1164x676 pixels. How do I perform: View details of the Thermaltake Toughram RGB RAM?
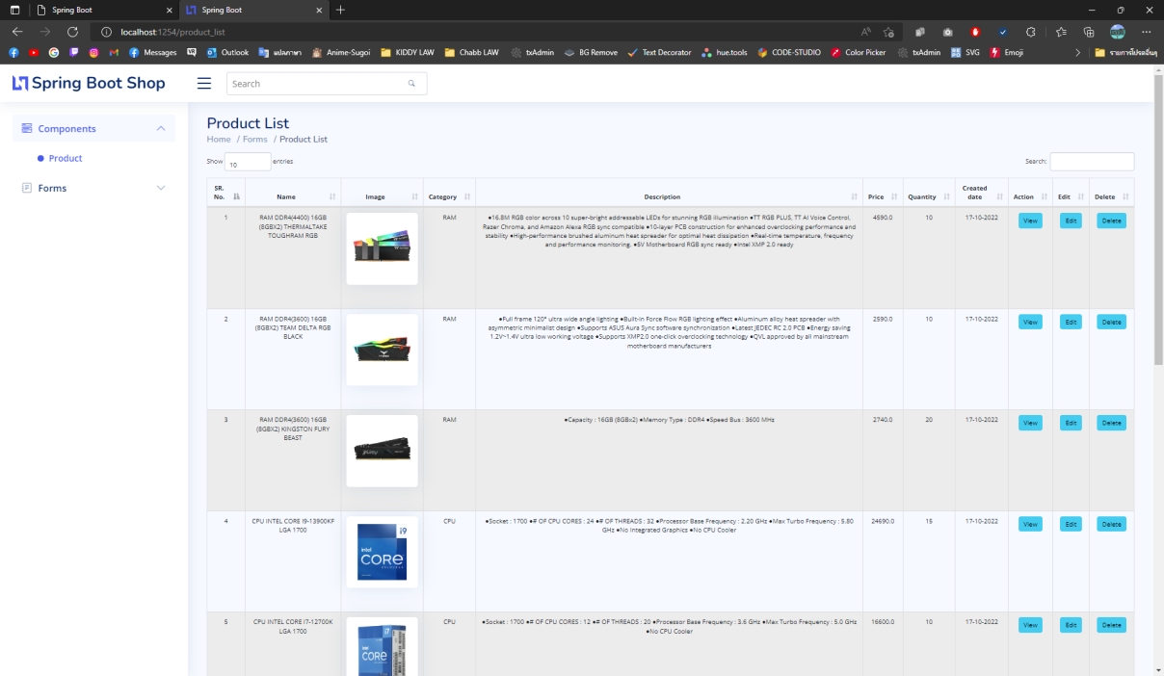click(x=1030, y=221)
